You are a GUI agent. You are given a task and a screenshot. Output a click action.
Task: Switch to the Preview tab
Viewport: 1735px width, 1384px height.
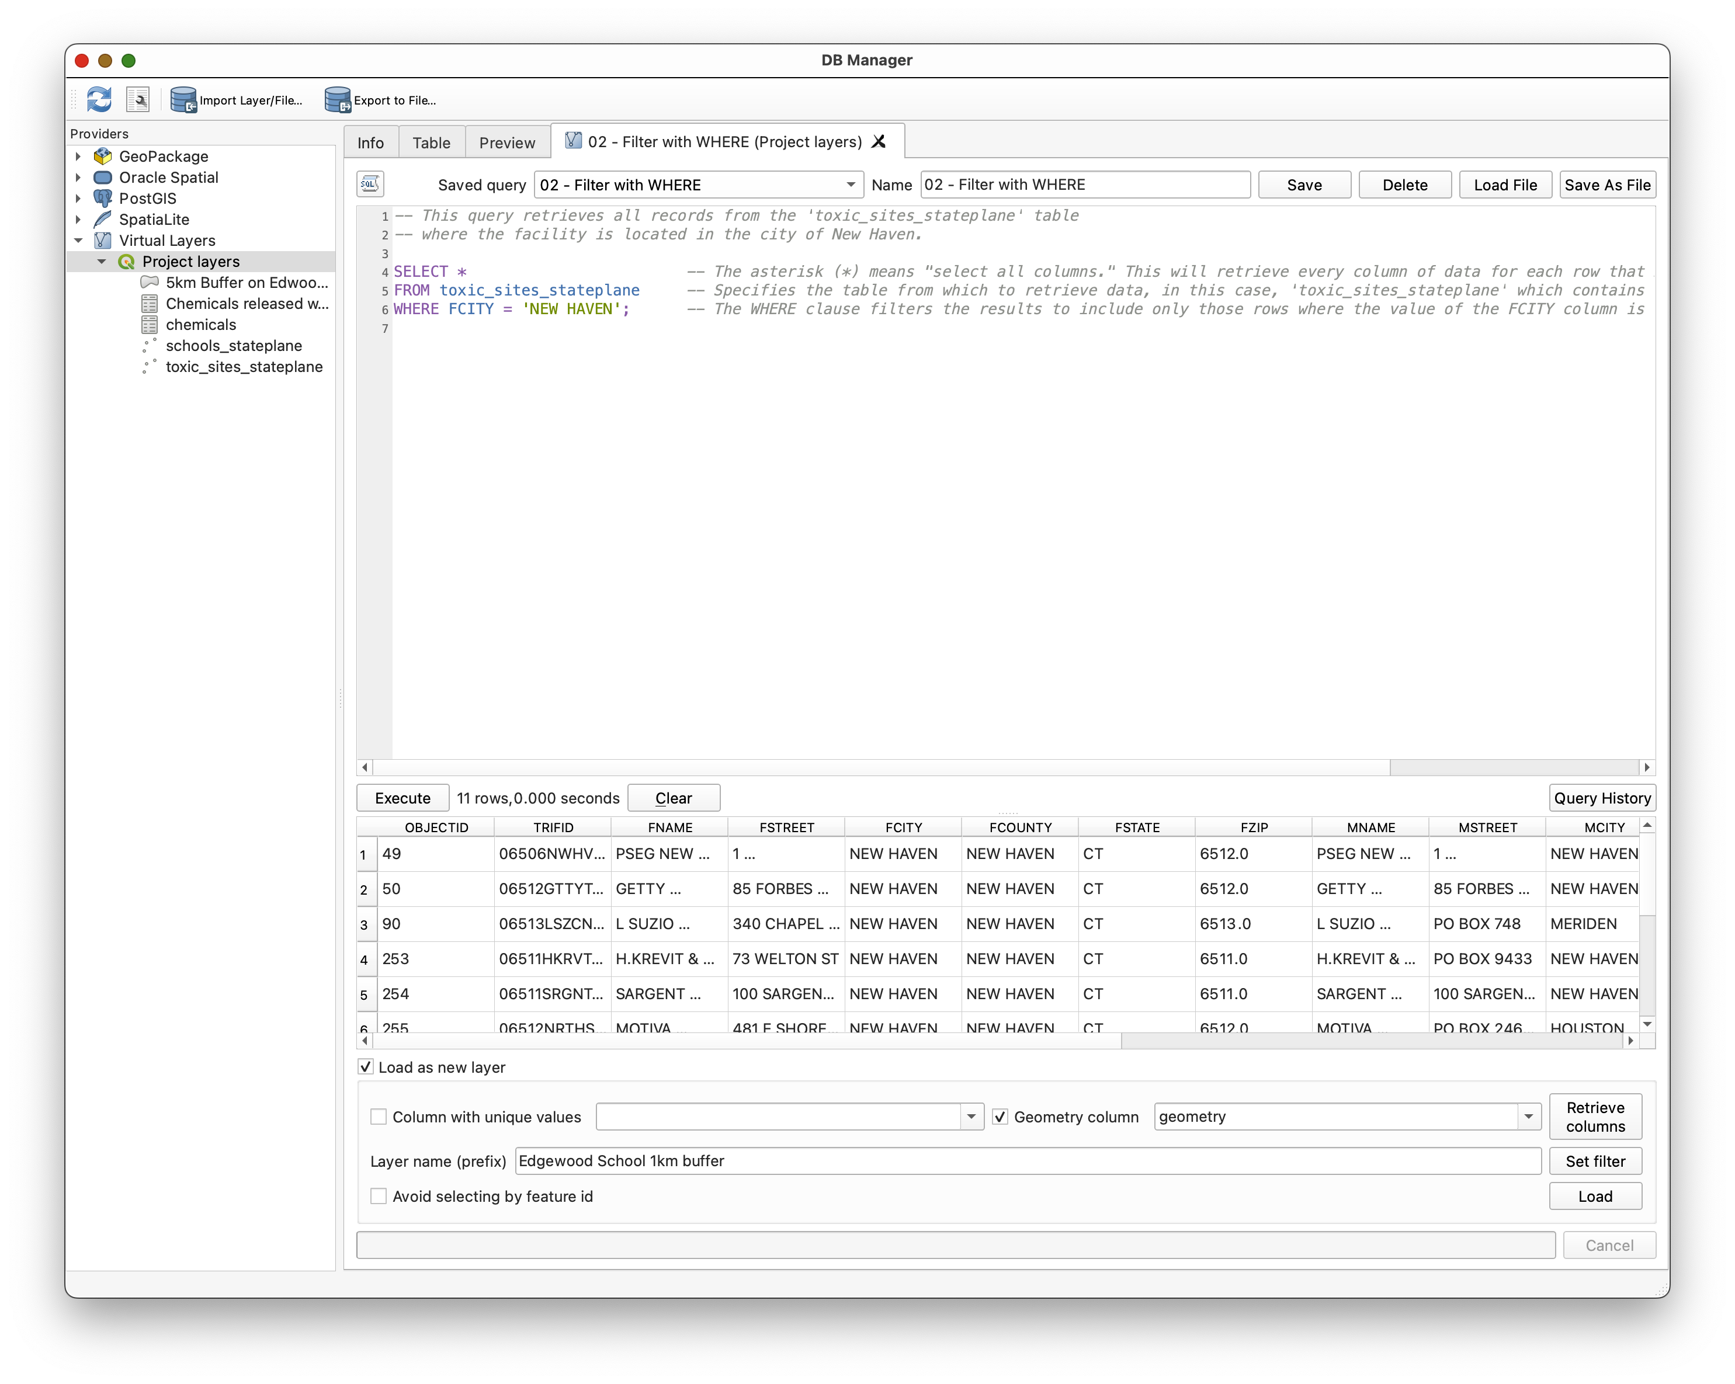coord(506,142)
